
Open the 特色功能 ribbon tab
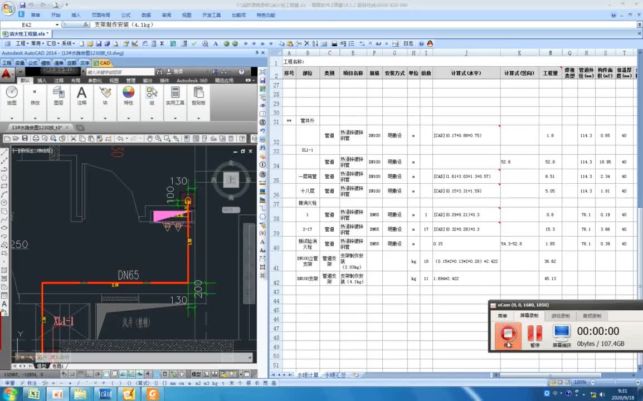tap(266, 15)
